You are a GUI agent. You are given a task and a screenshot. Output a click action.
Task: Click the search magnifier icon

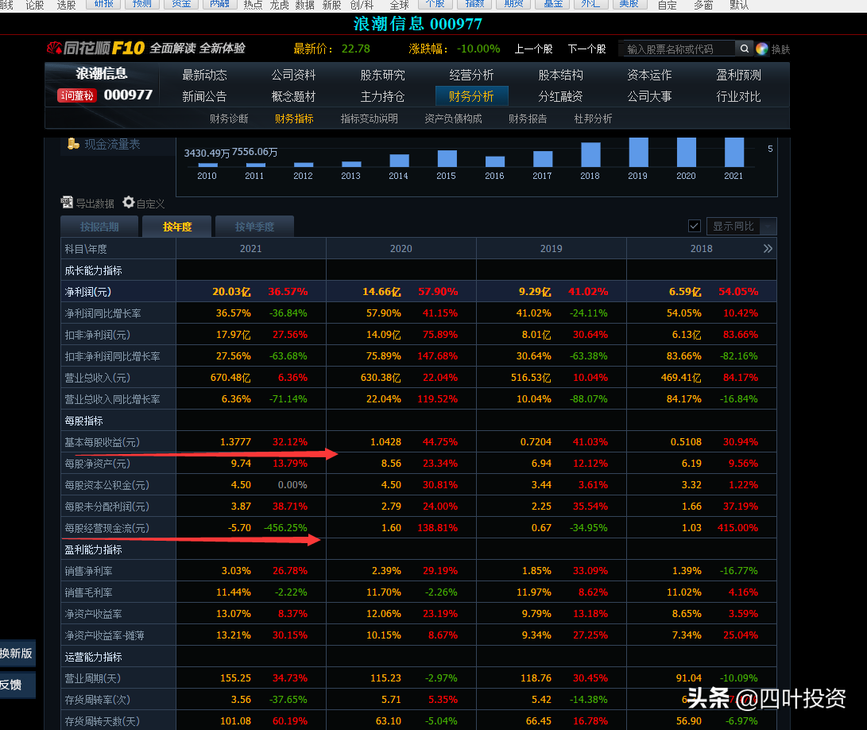pyautogui.click(x=745, y=49)
